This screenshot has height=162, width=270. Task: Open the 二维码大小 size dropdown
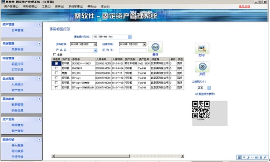coord(209,88)
